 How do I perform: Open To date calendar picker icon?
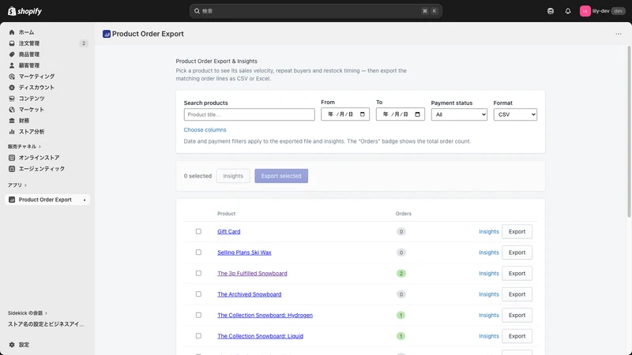tap(418, 114)
